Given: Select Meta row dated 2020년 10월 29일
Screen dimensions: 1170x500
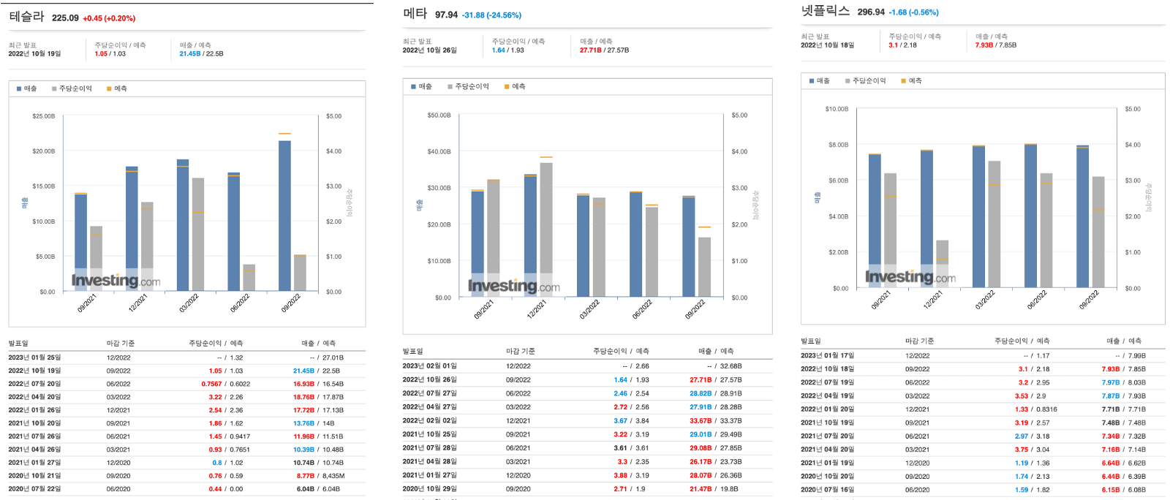Looking at the screenshot, I should coord(587,489).
